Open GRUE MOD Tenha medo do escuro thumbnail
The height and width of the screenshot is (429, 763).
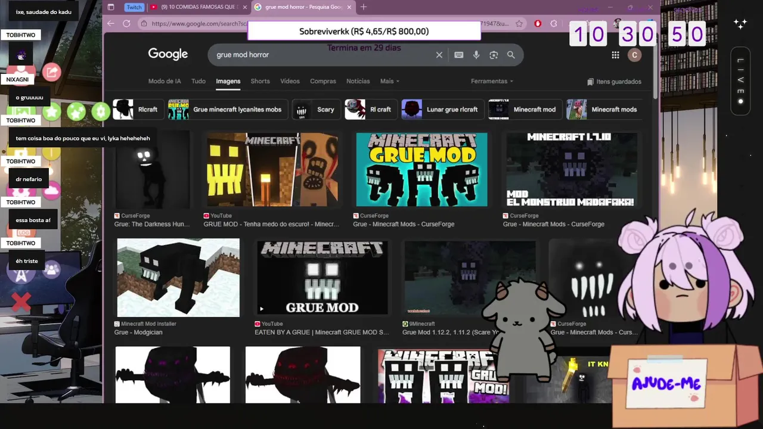pyautogui.click(x=272, y=170)
